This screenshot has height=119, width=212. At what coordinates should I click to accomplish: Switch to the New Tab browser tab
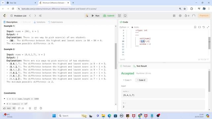(x=21, y=3)
